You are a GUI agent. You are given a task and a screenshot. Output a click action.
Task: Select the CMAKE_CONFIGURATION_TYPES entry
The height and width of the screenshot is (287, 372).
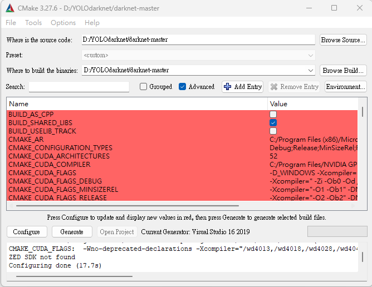point(61,148)
